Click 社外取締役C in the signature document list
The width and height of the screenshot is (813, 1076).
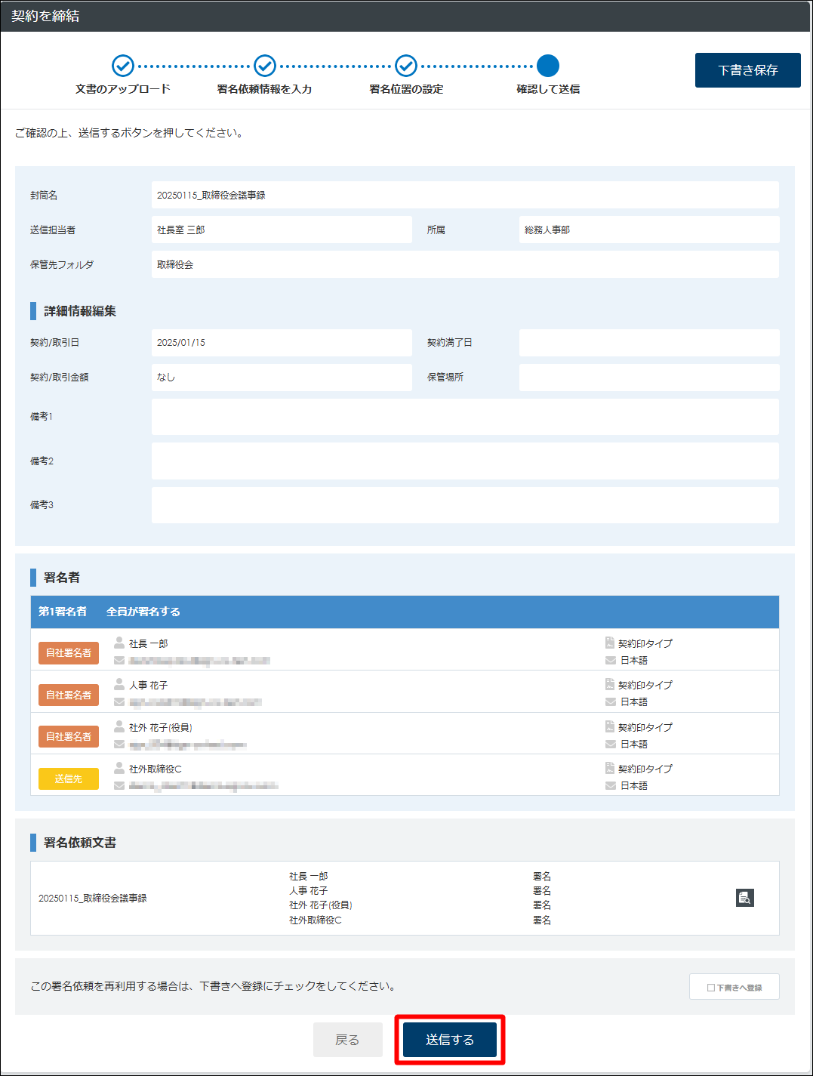click(x=316, y=920)
